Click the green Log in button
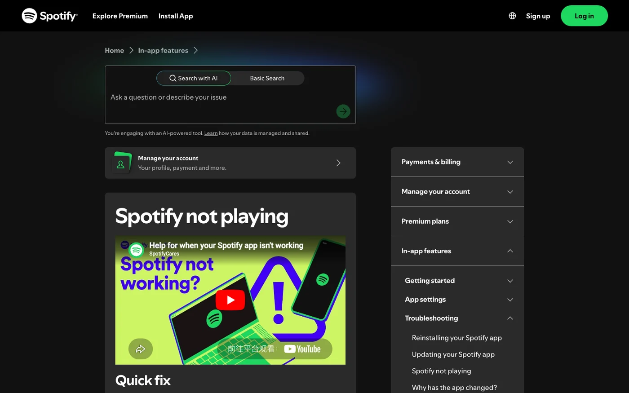 click(x=584, y=16)
